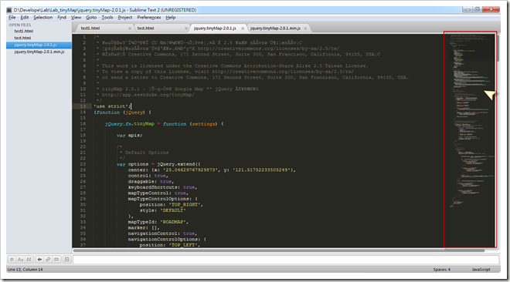Open the JavaScript syntax selector

pos(481,270)
